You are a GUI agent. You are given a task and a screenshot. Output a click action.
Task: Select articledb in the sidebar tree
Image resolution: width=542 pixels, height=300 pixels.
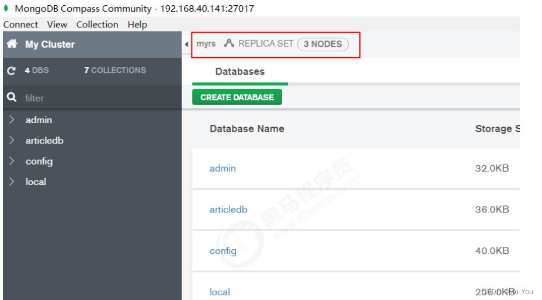(x=44, y=141)
